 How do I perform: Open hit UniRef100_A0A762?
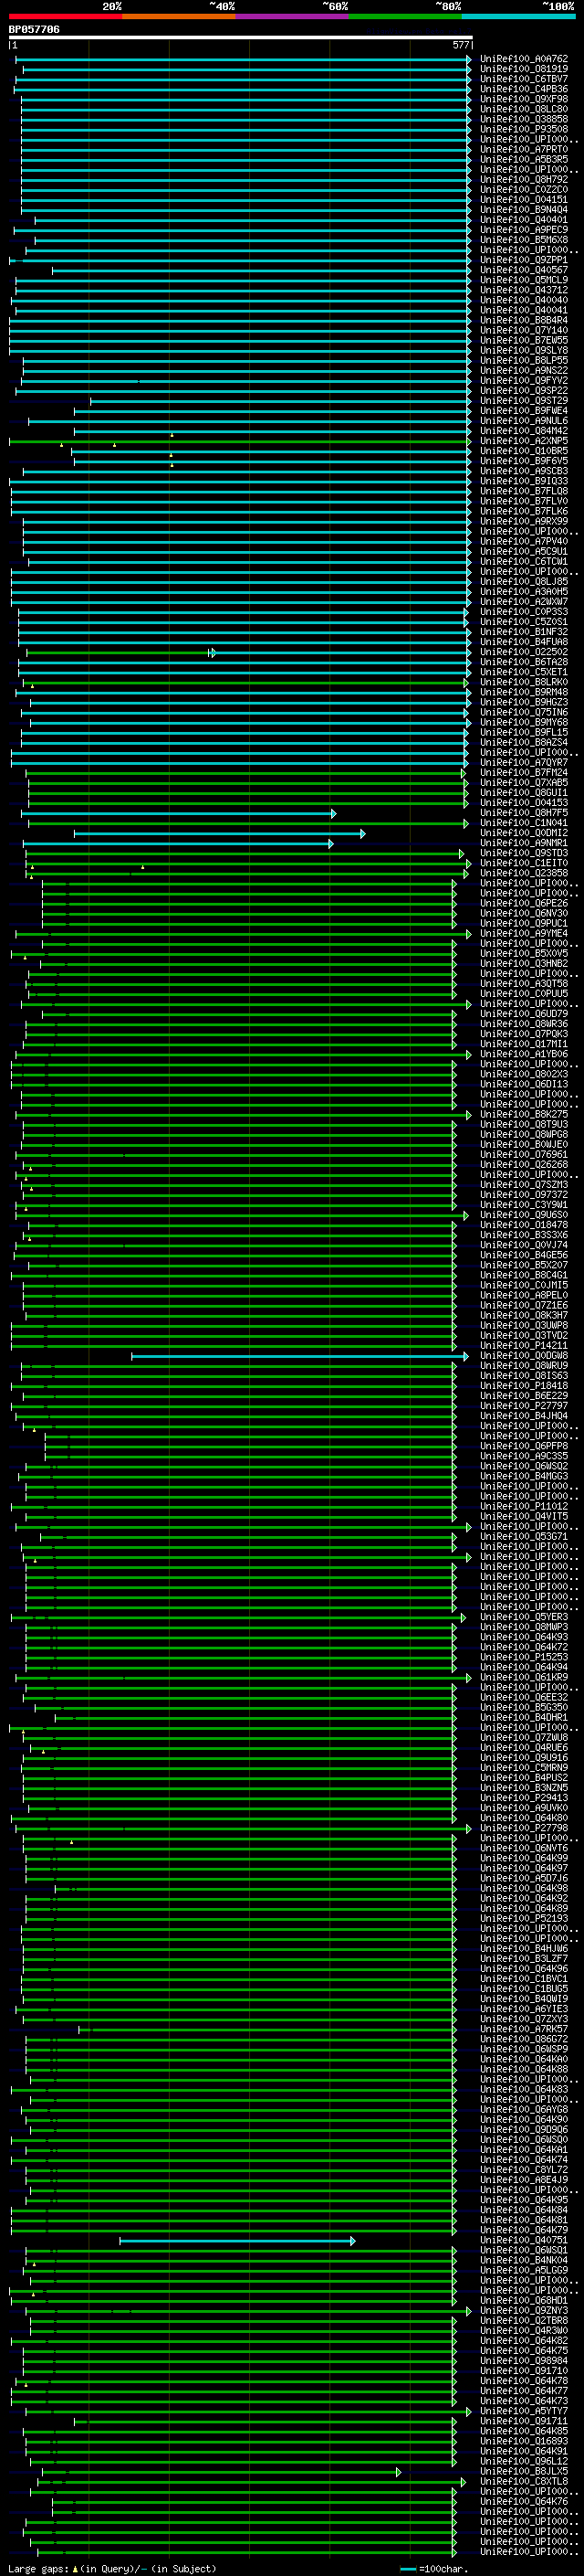click(x=524, y=59)
